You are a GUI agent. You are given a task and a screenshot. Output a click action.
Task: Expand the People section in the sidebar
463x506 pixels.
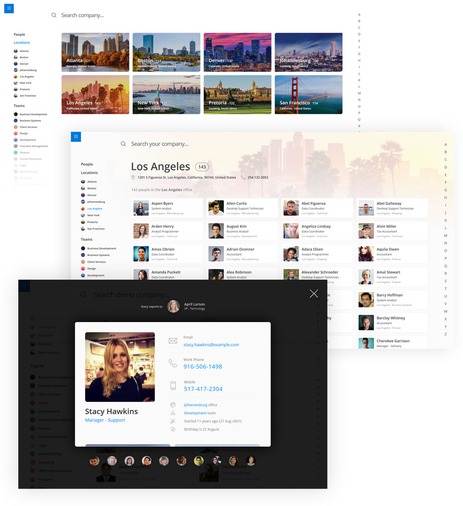pyautogui.click(x=19, y=34)
